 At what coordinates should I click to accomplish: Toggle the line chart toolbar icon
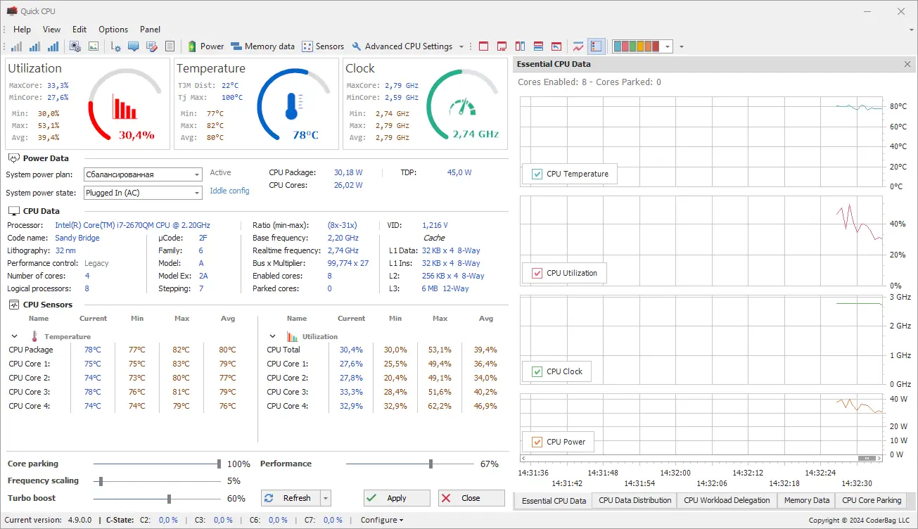578,46
